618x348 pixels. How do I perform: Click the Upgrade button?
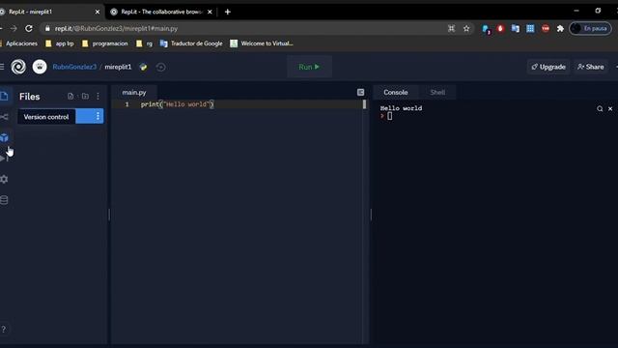click(x=548, y=67)
